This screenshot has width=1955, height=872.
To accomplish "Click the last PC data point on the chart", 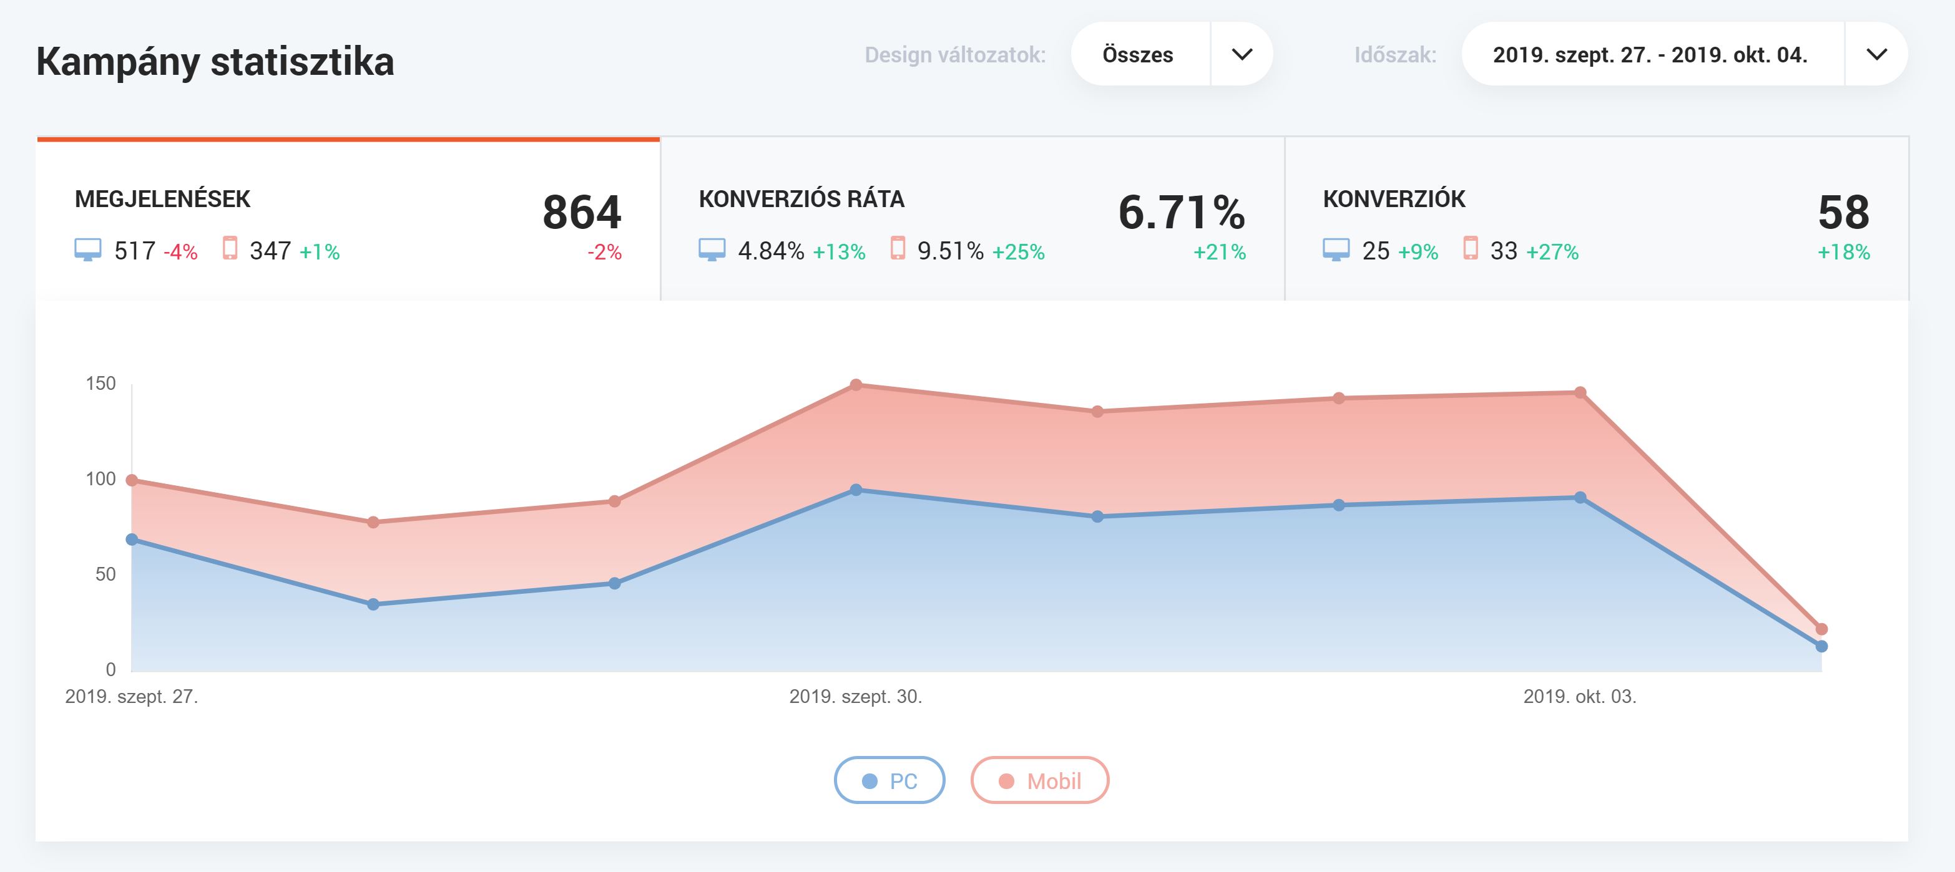I will (x=1821, y=646).
